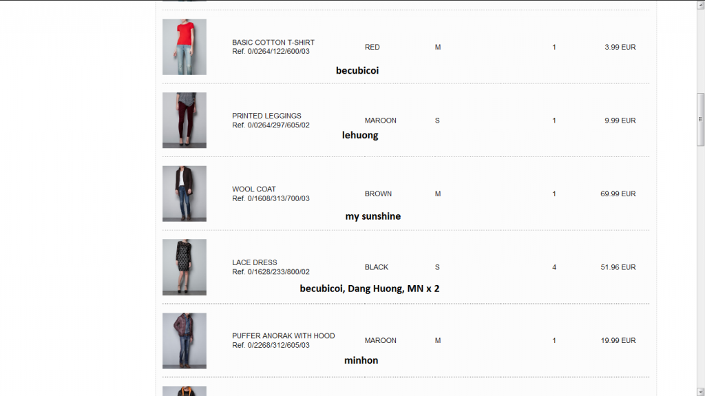705x396 pixels.
Task: View the black Lace Dress thumbnail
Action: 185,267
